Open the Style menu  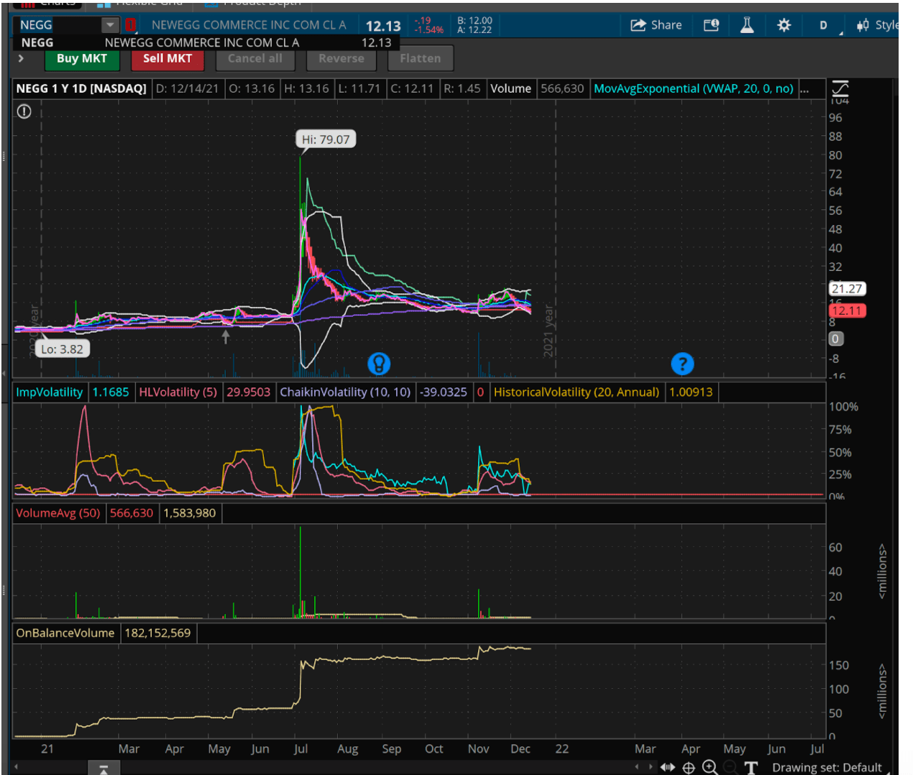coord(877,25)
